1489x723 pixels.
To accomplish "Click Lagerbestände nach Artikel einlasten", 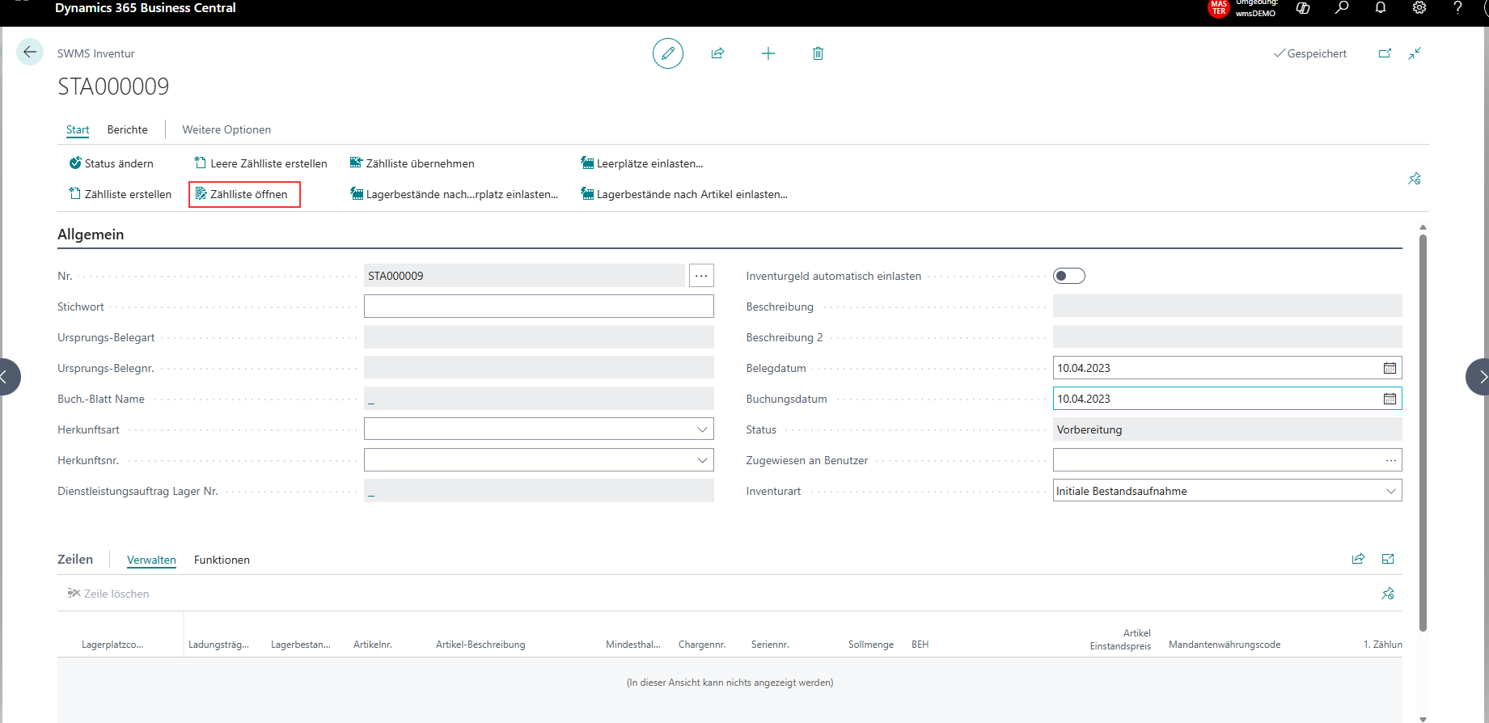I will pos(684,194).
